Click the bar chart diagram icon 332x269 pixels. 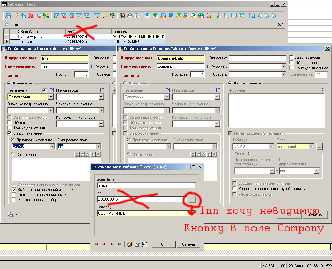[208, 16]
